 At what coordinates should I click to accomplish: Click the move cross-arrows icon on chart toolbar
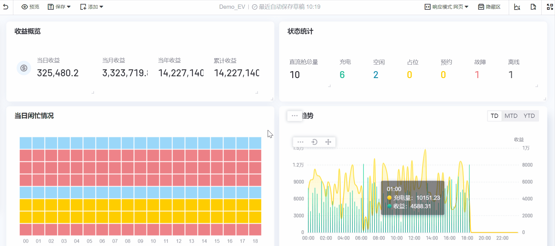[328, 142]
